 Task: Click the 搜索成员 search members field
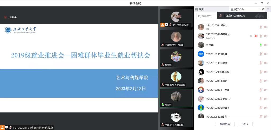[207, 16]
